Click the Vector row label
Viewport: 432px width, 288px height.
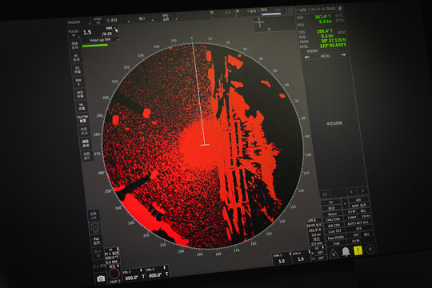333,214
